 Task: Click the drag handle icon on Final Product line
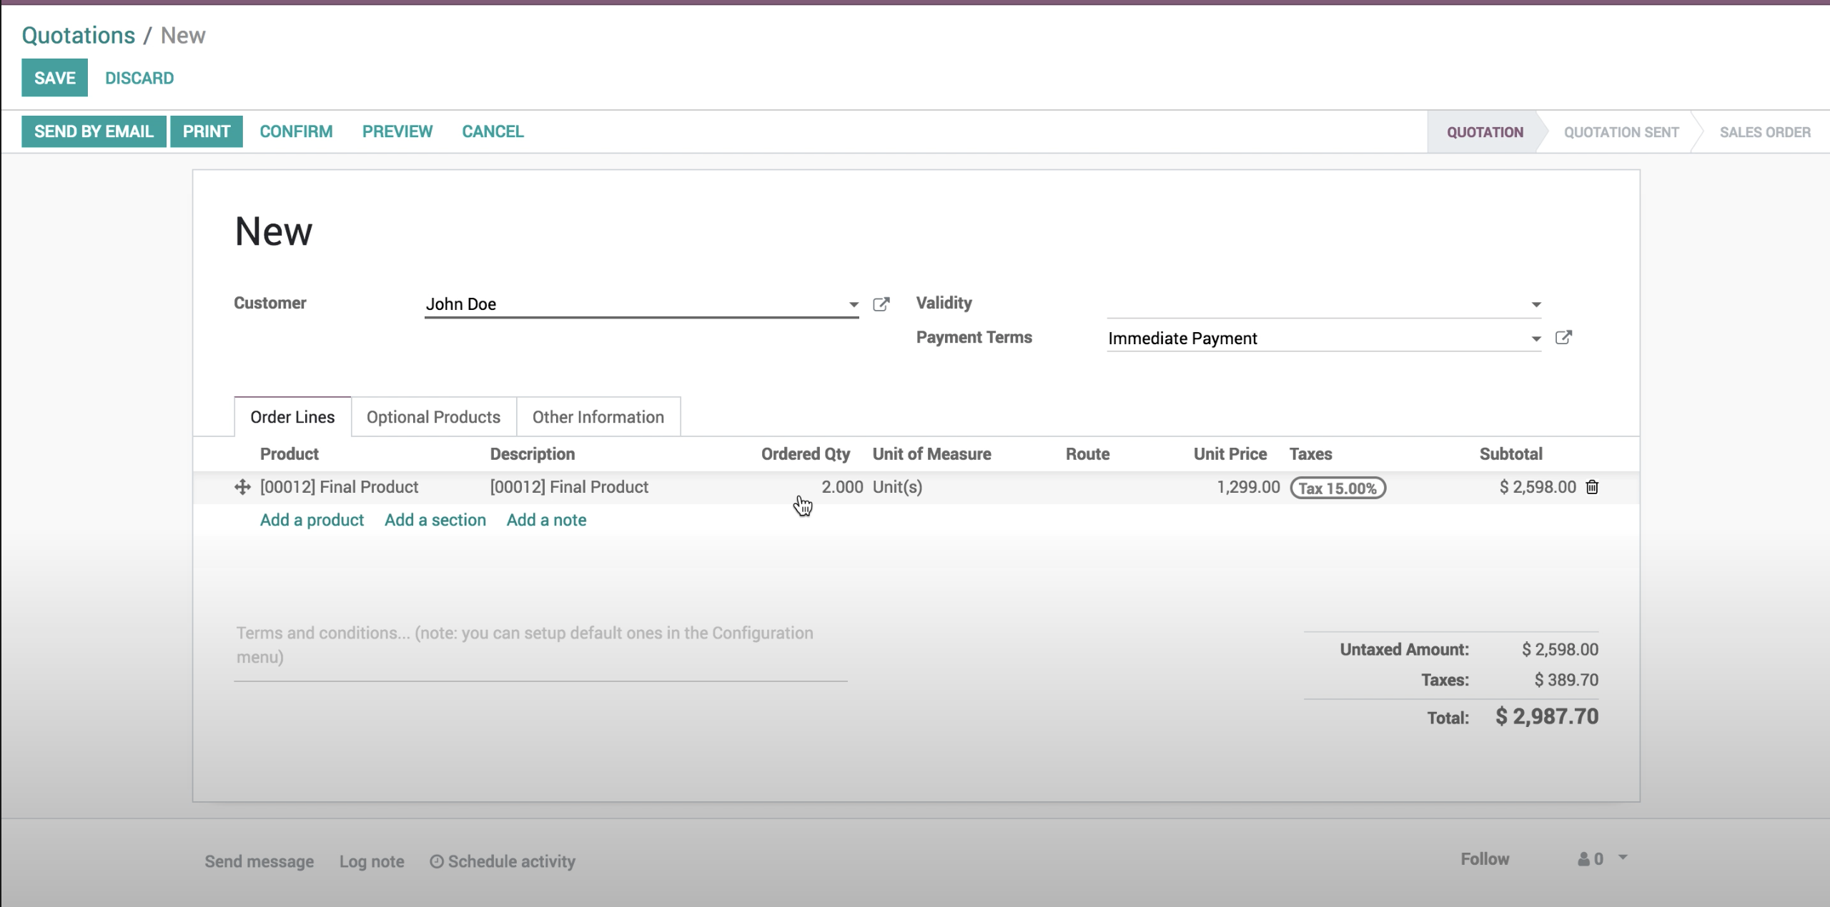click(x=242, y=487)
